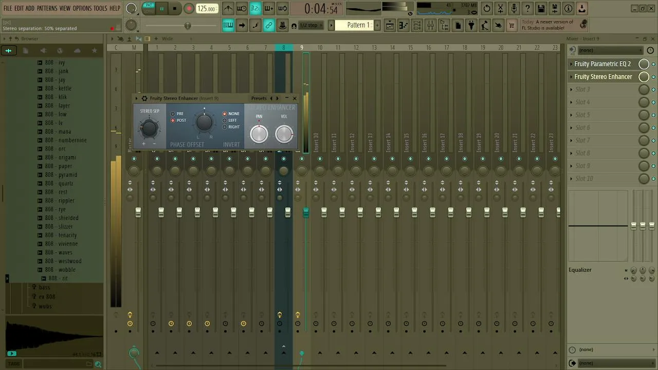Open the Pattern 1 selector
This screenshot has width=658, height=370.
click(x=355, y=25)
